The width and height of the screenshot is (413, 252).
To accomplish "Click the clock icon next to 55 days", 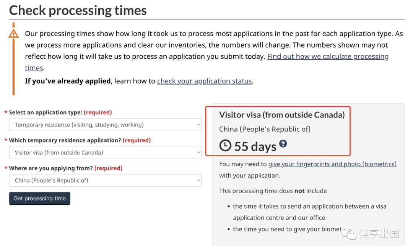I will (225, 145).
